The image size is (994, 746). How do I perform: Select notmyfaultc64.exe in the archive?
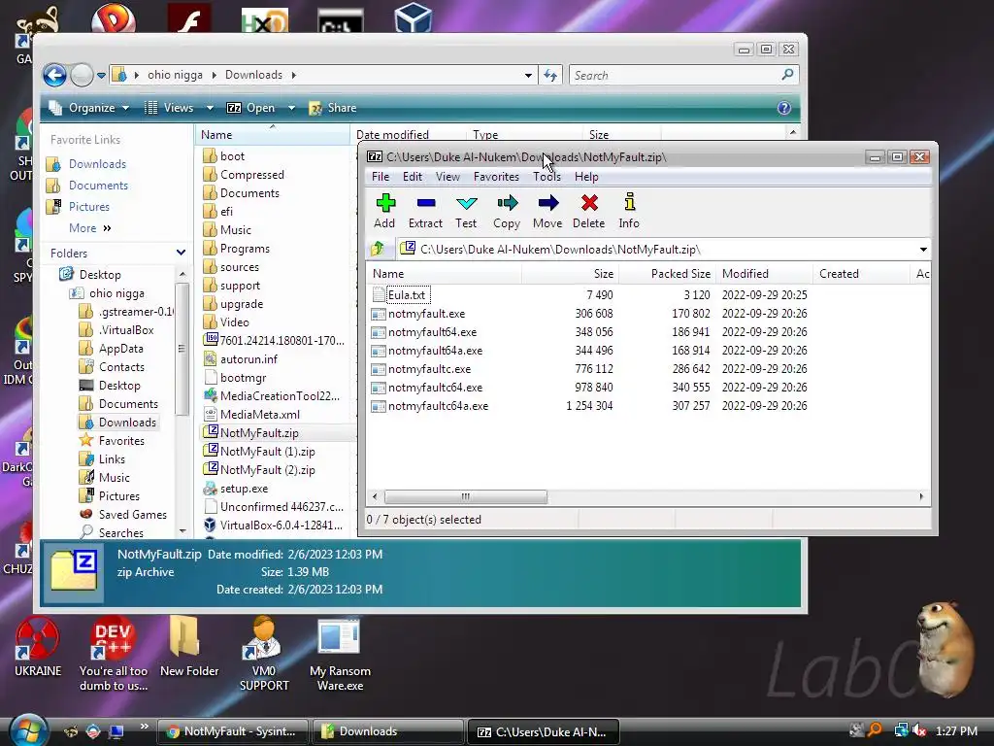(x=435, y=387)
